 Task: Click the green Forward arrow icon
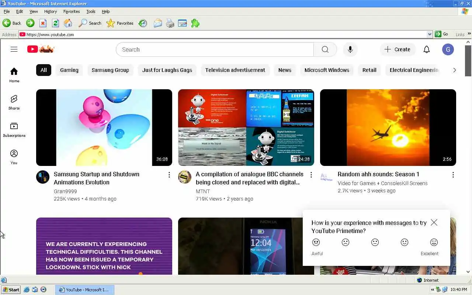(x=30, y=23)
